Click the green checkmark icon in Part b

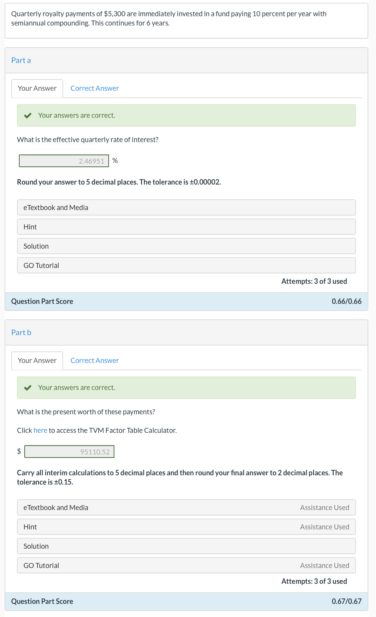pos(28,387)
